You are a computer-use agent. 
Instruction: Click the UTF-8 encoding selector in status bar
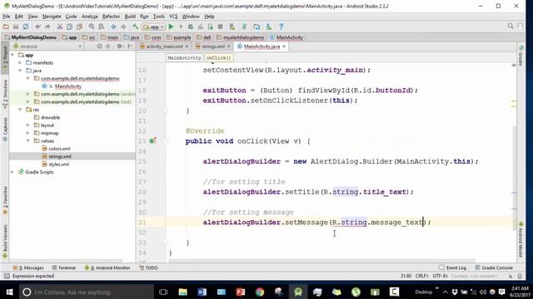(441, 276)
